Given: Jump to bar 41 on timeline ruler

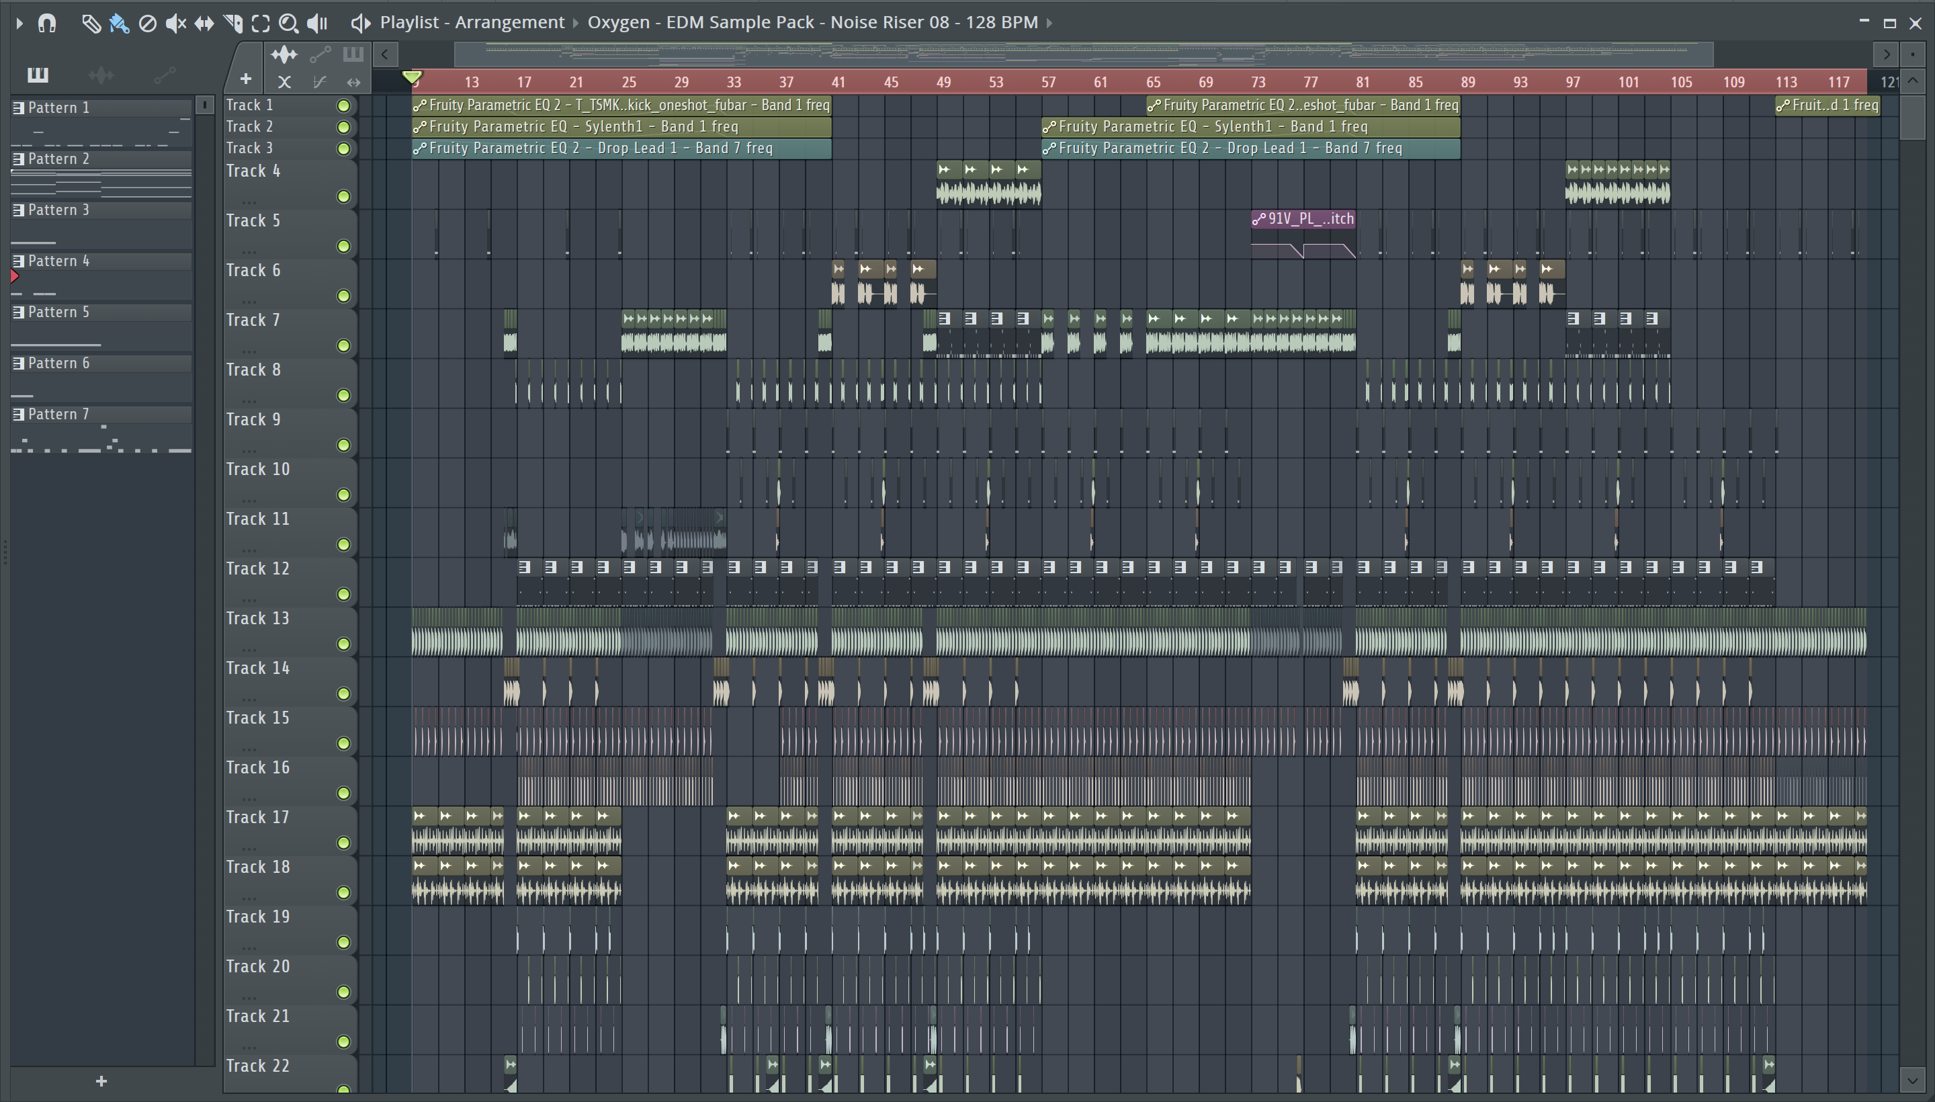Looking at the screenshot, I should pos(838,82).
